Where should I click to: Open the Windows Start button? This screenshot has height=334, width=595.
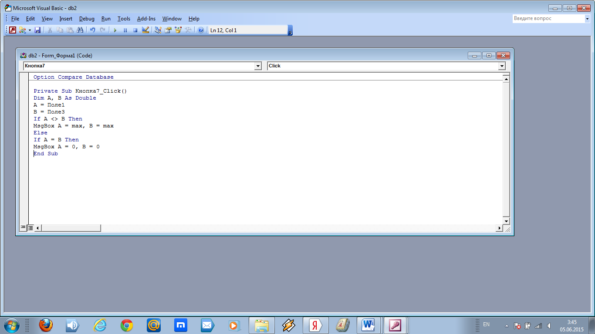(12, 325)
